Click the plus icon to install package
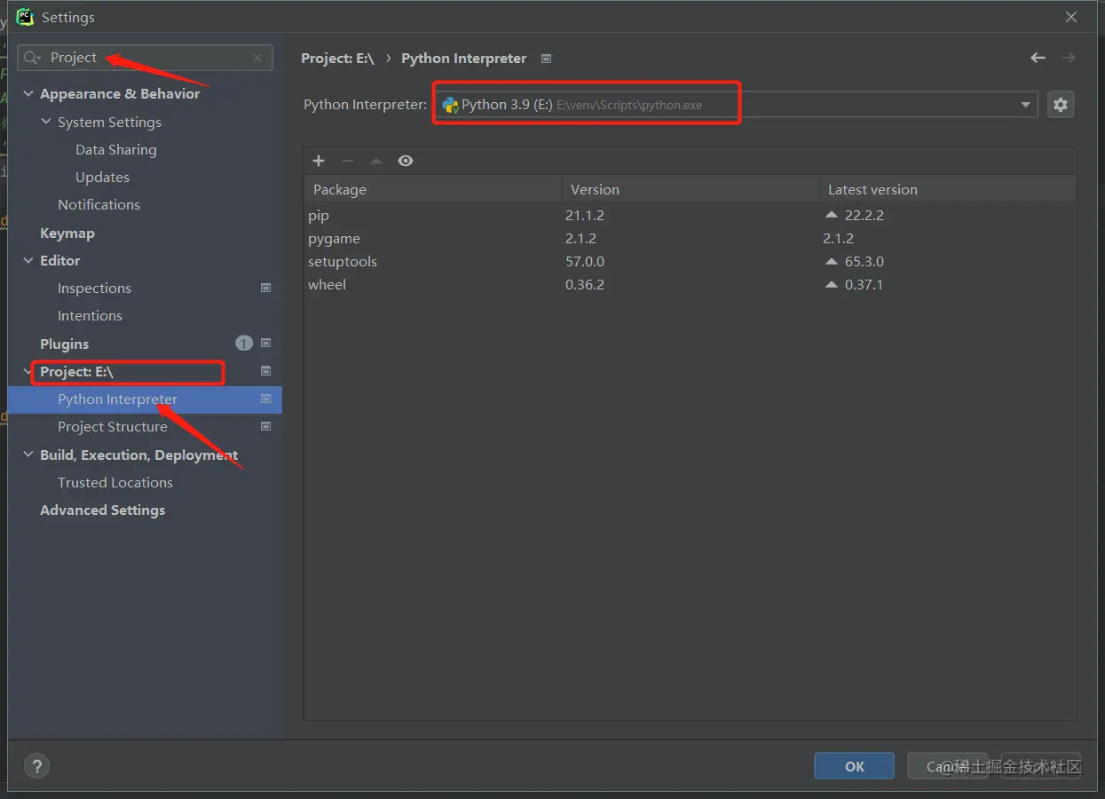1105x799 pixels. [x=319, y=161]
